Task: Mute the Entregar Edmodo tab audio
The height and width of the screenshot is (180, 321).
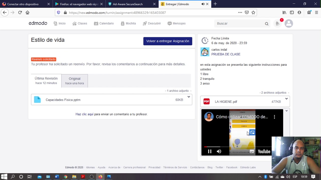Action: [x=203, y=4]
